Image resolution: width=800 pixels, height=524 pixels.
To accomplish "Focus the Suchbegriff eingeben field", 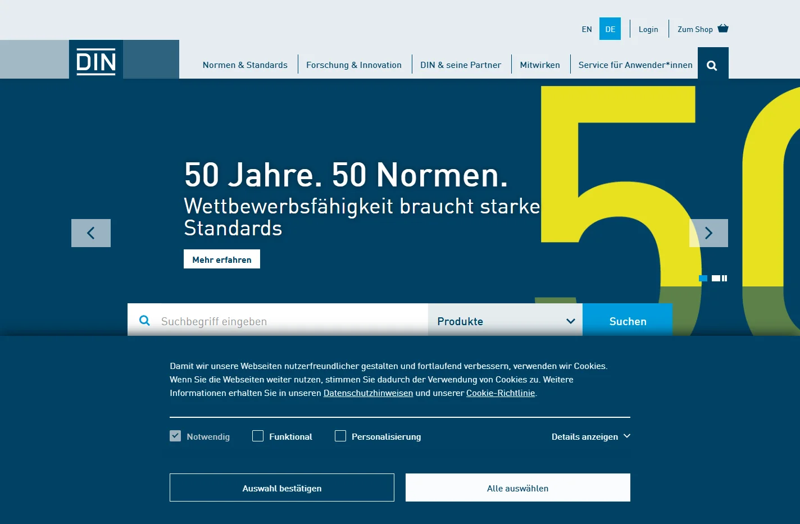I will 278,321.
